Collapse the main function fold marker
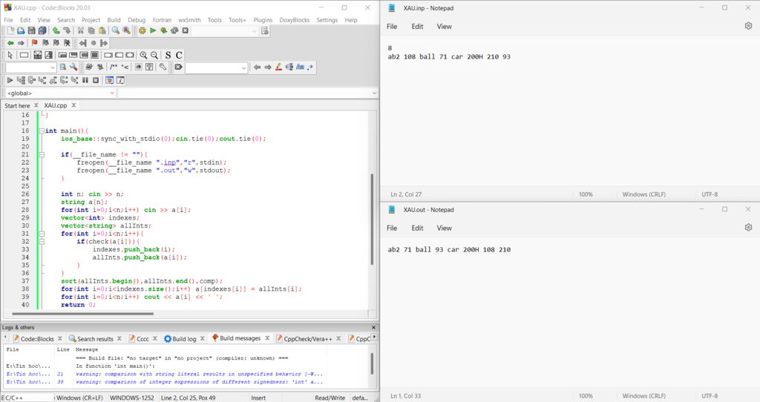The width and height of the screenshot is (760, 402). pyautogui.click(x=41, y=131)
